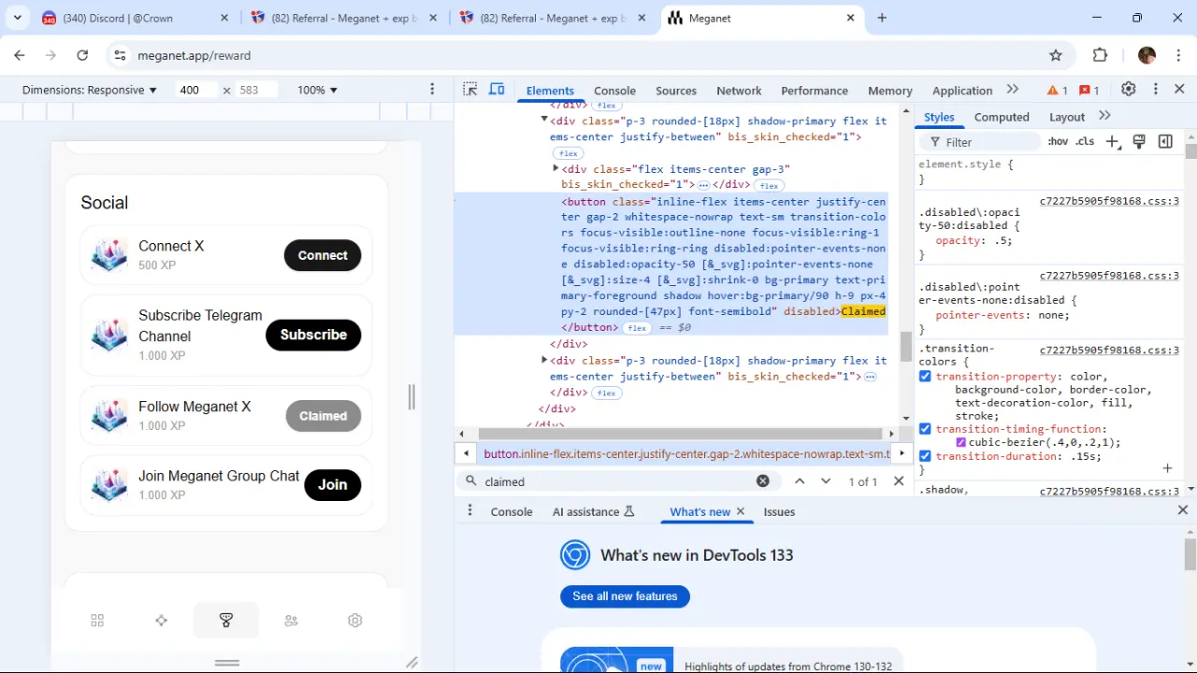Close the Elements search bar
1197x673 pixels.
pos(899,481)
